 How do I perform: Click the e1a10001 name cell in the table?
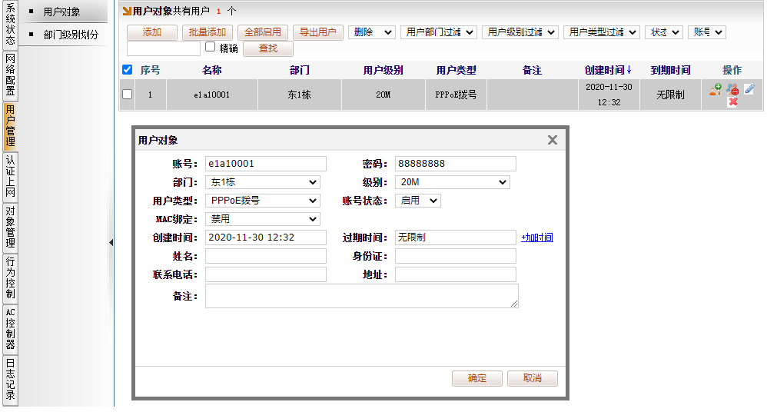212,95
